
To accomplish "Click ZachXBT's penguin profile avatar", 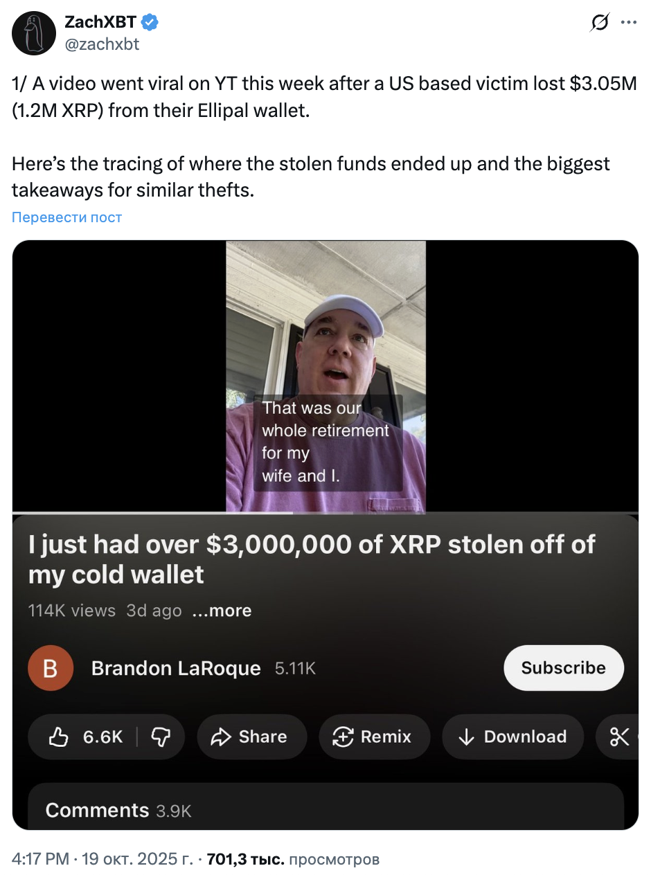I will (34, 33).
